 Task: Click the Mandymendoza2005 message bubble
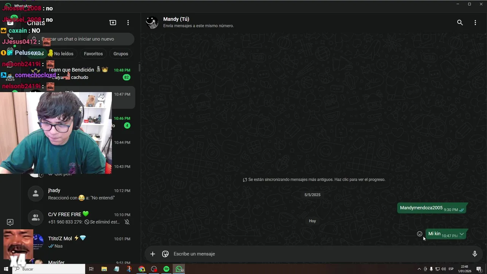tap(432, 208)
